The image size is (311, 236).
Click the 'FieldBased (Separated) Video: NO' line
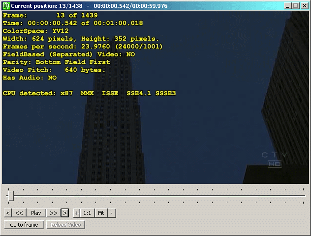69,54
